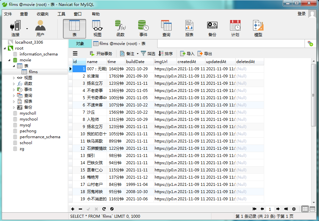Expand the 查询 node in tree
The image size is (319, 221).
coord(14,96)
